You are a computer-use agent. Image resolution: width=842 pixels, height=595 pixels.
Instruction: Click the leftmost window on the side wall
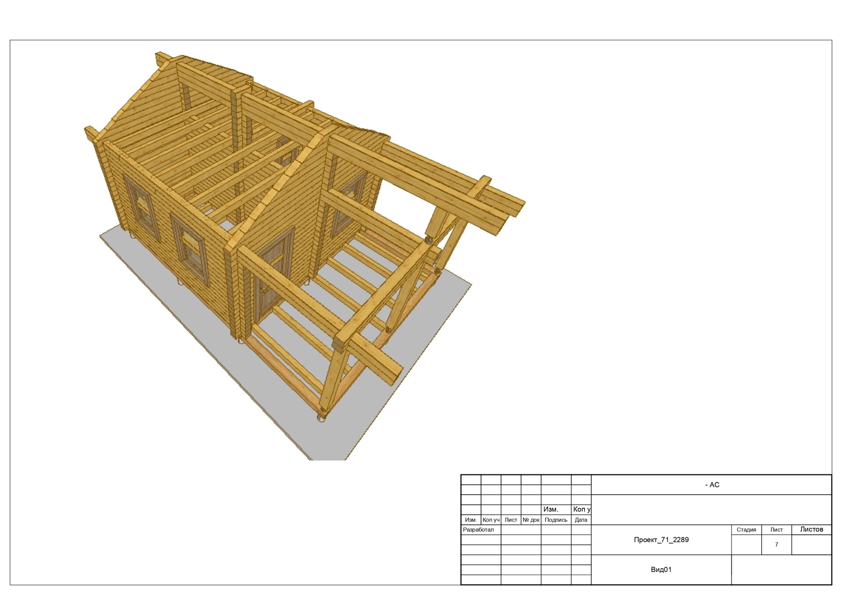pyautogui.click(x=142, y=207)
